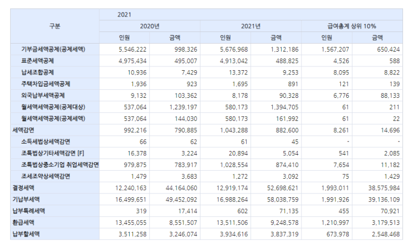Image resolution: width=411 pixels, height=243 pixels.
Task: Select cell value 13,511,506
Action: coord(232,222)
